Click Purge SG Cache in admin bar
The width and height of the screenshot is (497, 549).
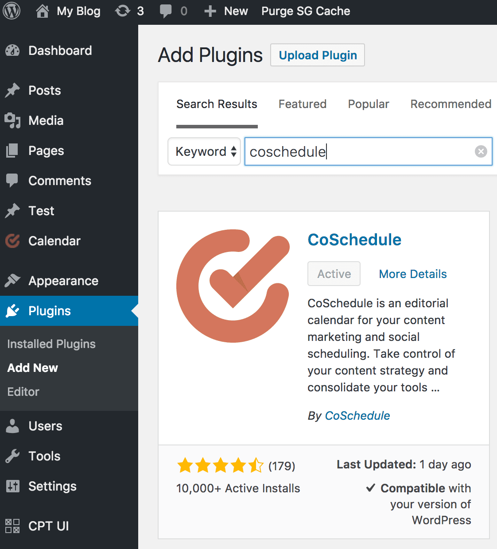[x=306, y=11]
